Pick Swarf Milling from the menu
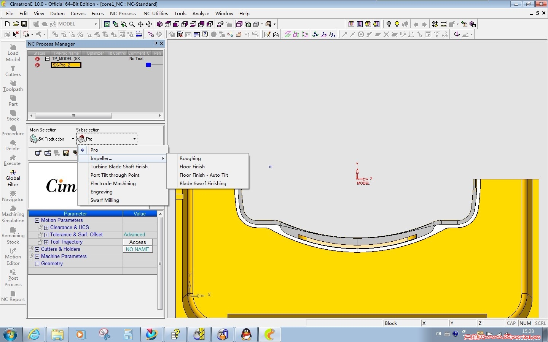 coord(123,200)
